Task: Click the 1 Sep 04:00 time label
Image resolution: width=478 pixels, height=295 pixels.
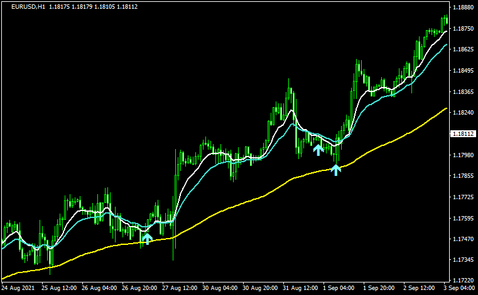Action: [337, 289]
